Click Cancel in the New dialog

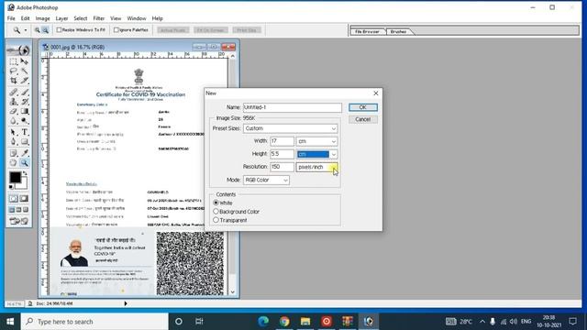(x=363, y=119)
